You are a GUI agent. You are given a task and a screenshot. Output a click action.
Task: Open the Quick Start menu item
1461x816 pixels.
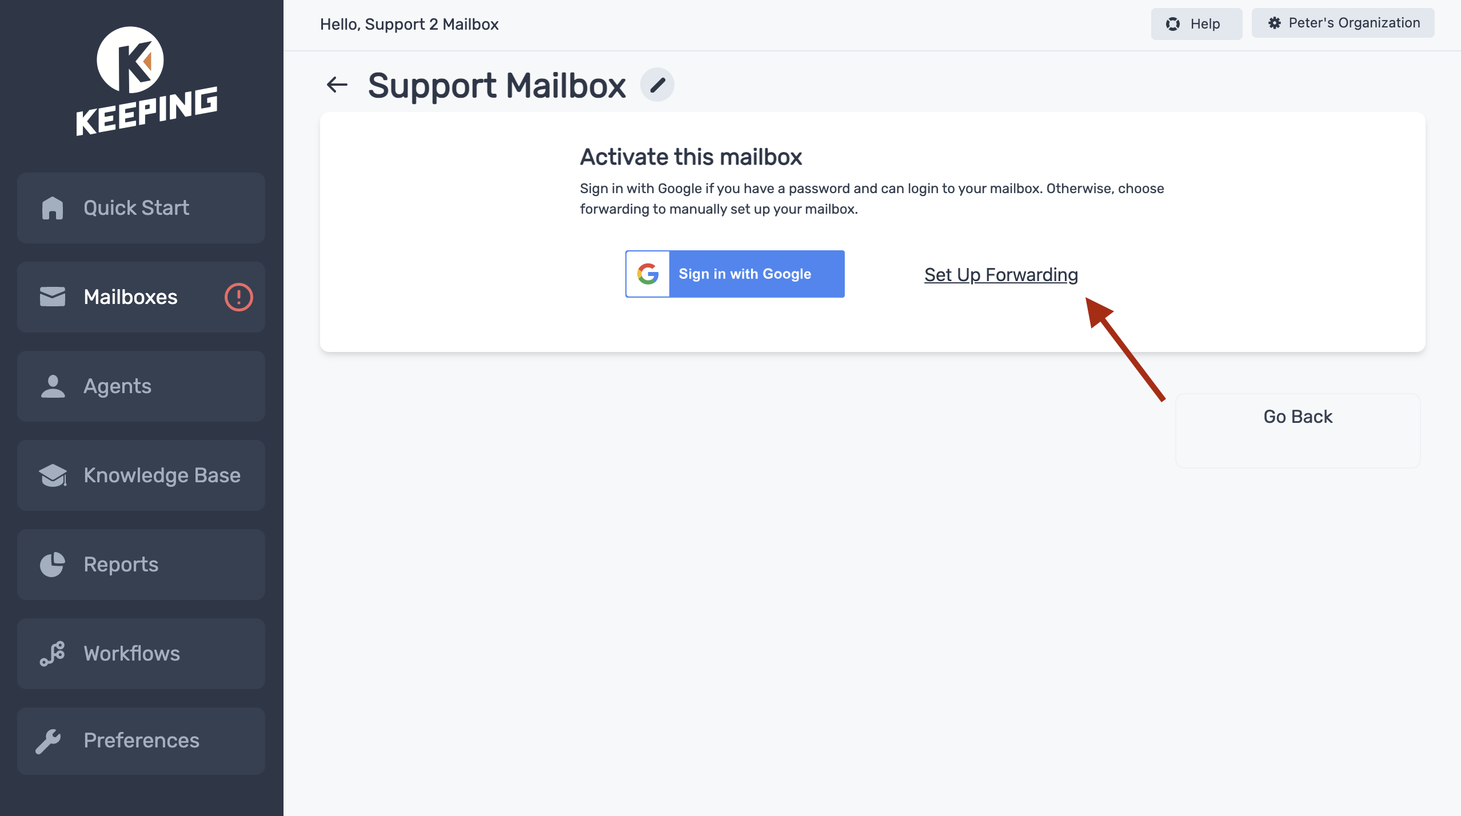pyautogui.click(x=141, y=208)
